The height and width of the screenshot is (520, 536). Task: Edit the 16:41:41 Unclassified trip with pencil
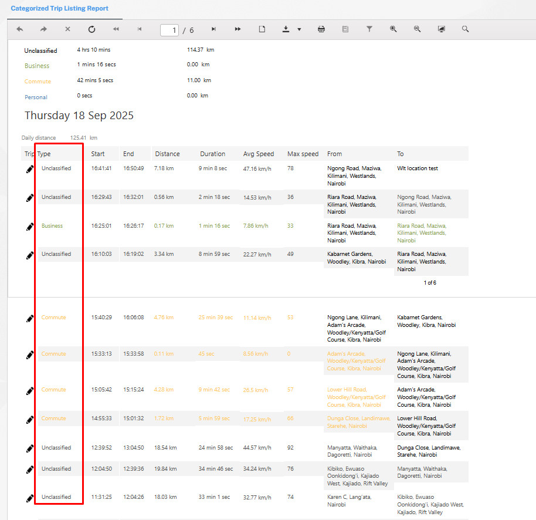(x=30, y=169)
